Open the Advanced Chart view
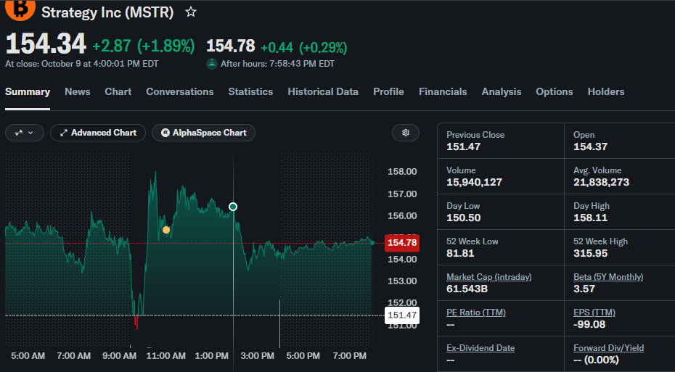 [x=98, y=133]
